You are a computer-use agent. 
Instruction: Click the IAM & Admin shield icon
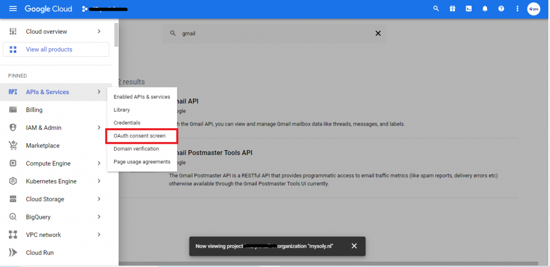point(13,128)
